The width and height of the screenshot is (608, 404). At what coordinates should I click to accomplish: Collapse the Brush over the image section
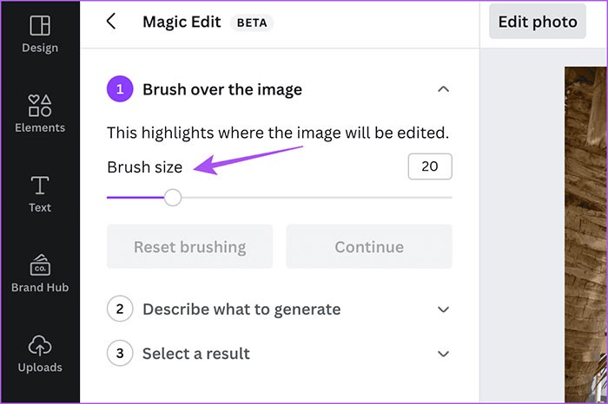tap(443, 89)
